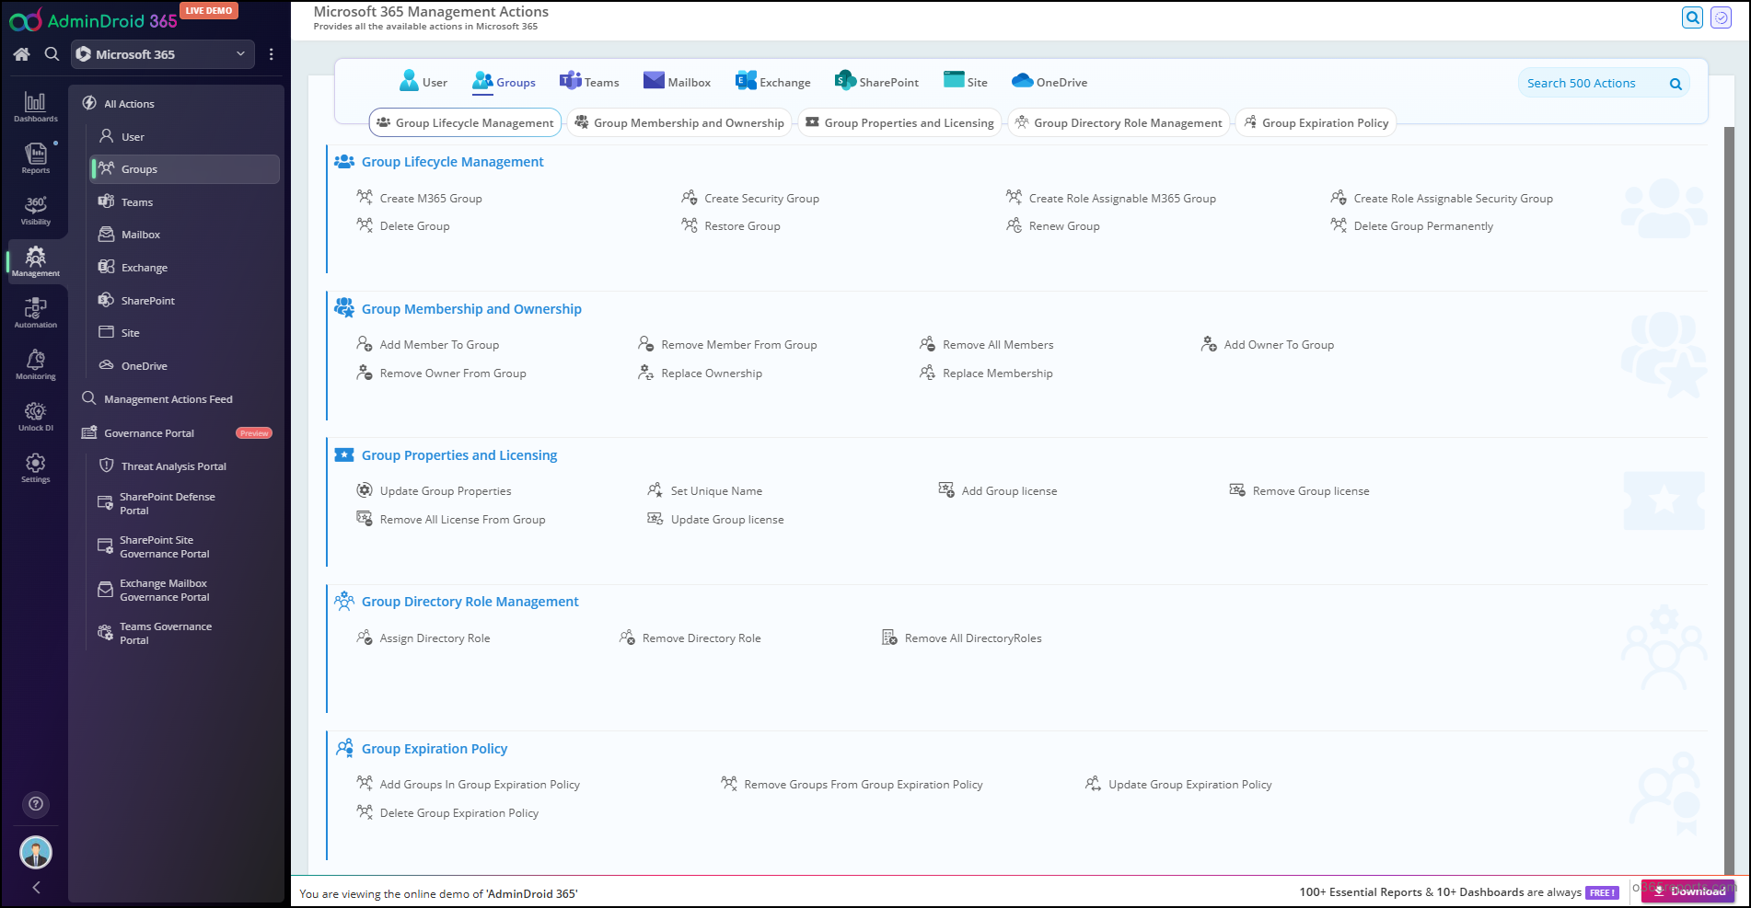Open Settings from the left sidebar
1751x908 pixels.
click(x=36, y=466)
